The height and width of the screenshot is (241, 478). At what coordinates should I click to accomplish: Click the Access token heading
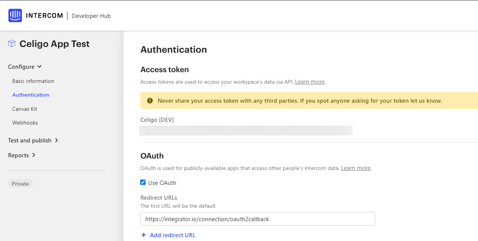coord(165,70)
